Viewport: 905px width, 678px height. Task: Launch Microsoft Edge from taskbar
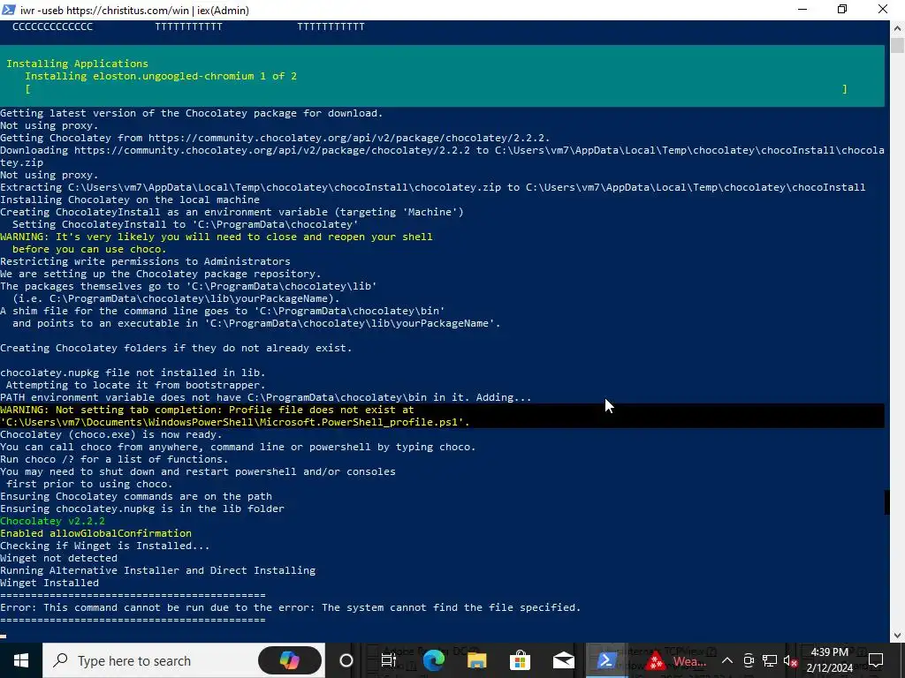click(433, 660)
